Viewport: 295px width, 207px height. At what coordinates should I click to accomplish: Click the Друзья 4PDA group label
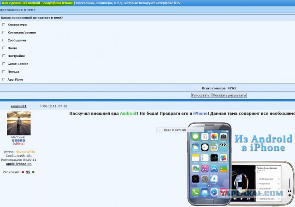click(25, 152)
